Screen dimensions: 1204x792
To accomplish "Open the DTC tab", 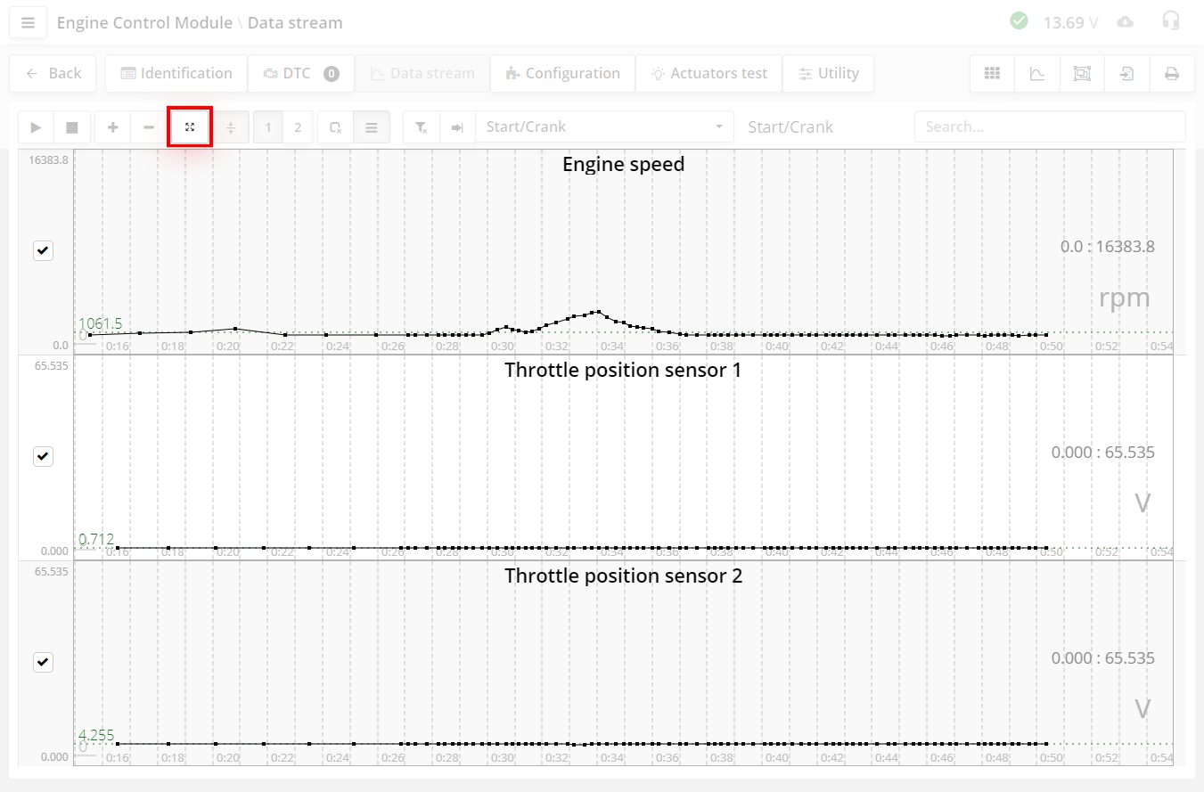I will coord(300,74).
